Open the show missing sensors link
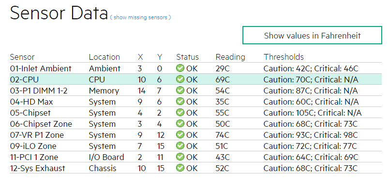 click(140, 17)
